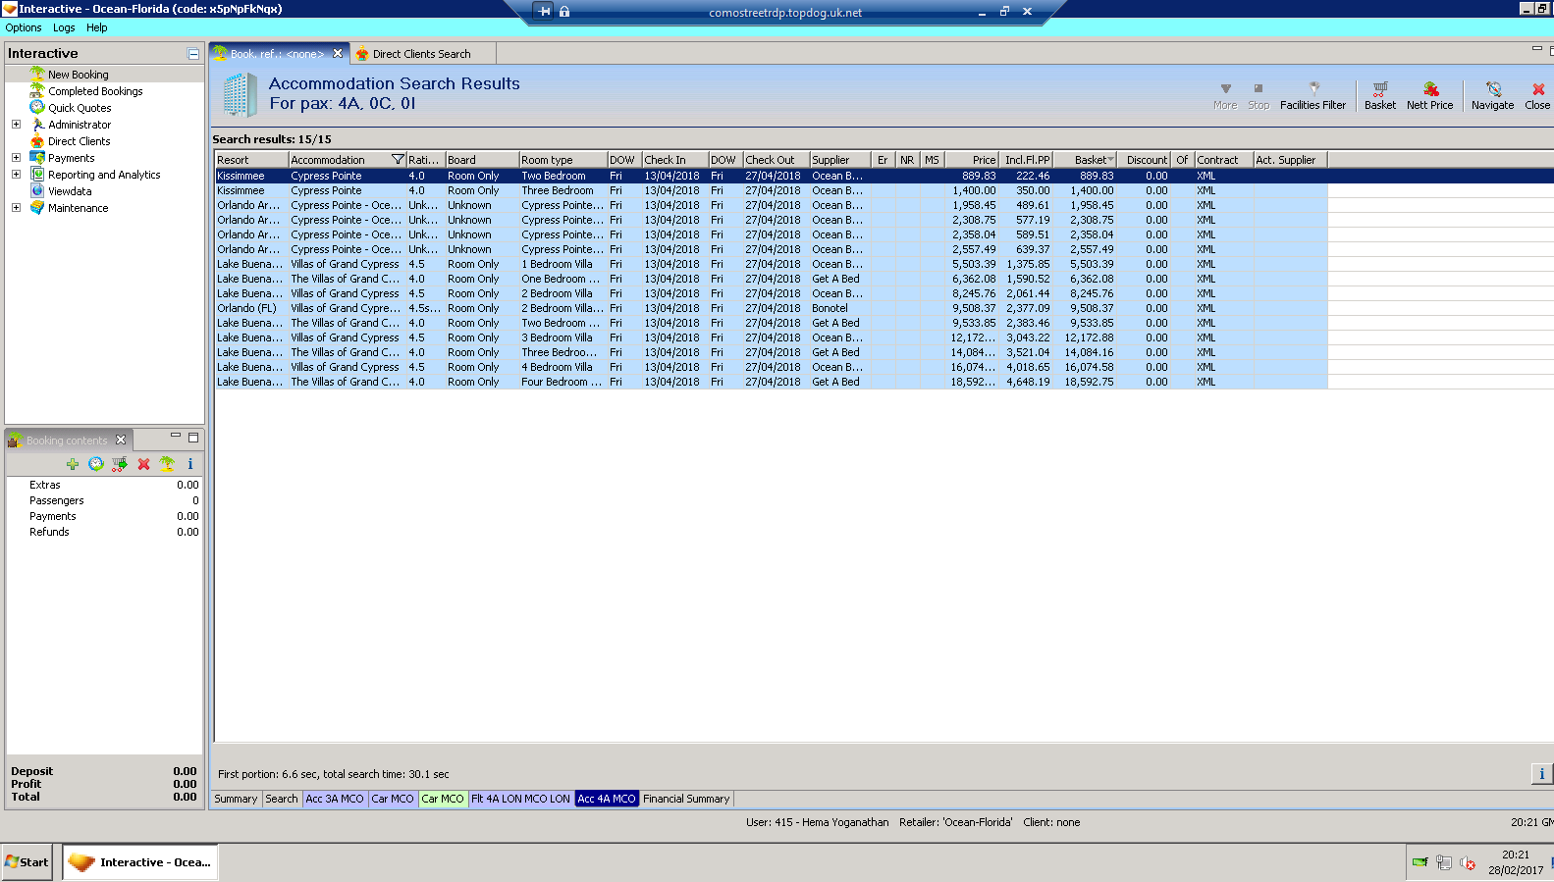The image size is (1554, 882).
Task: Open the Quick Quotes clock icon
Action: (37, 108)
